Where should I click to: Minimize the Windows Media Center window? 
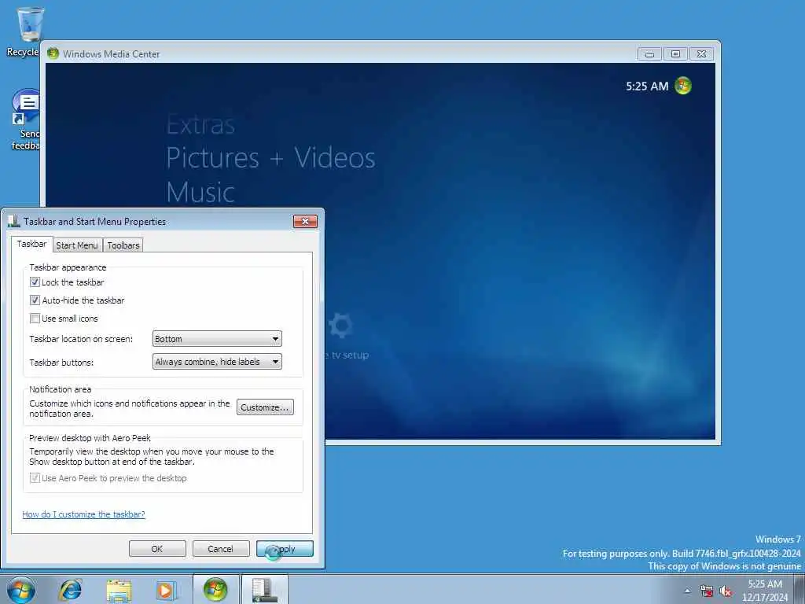coord(649,54)
